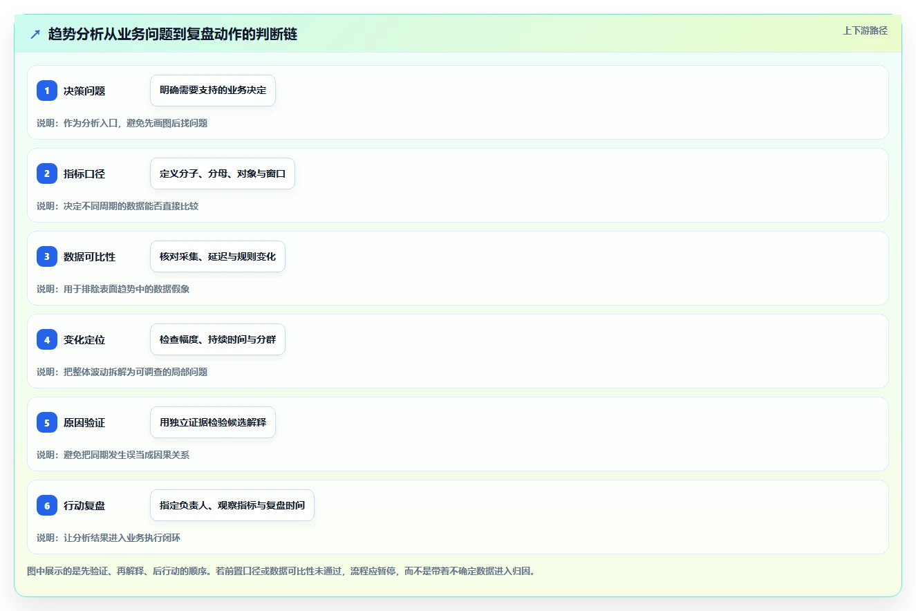Click step number 4 badge
Viewport: 916px width, 611px height.
47,339
